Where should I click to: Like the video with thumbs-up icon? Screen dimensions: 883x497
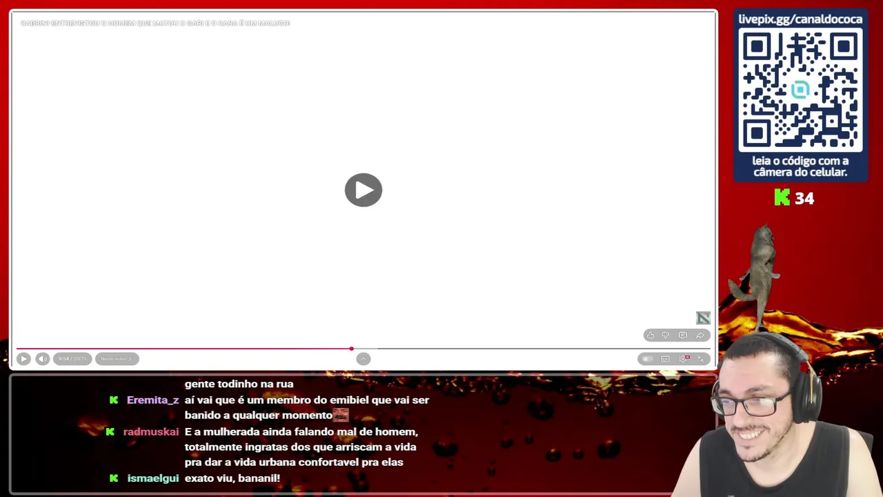[x=650, y=335]
